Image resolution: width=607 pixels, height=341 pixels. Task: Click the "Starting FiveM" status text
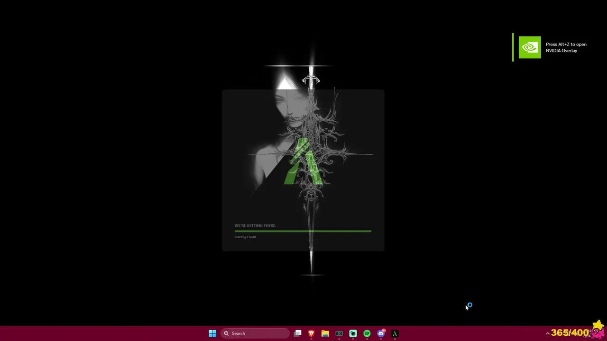coord(245,237)
